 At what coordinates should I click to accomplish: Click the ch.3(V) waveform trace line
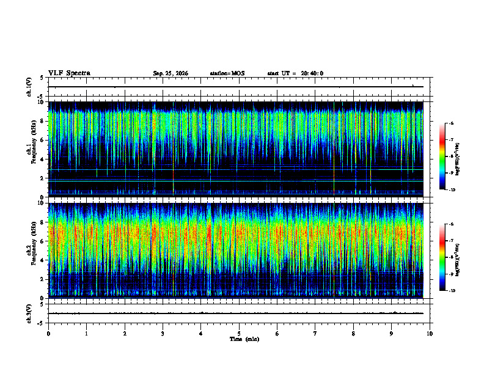click(235, 313)
